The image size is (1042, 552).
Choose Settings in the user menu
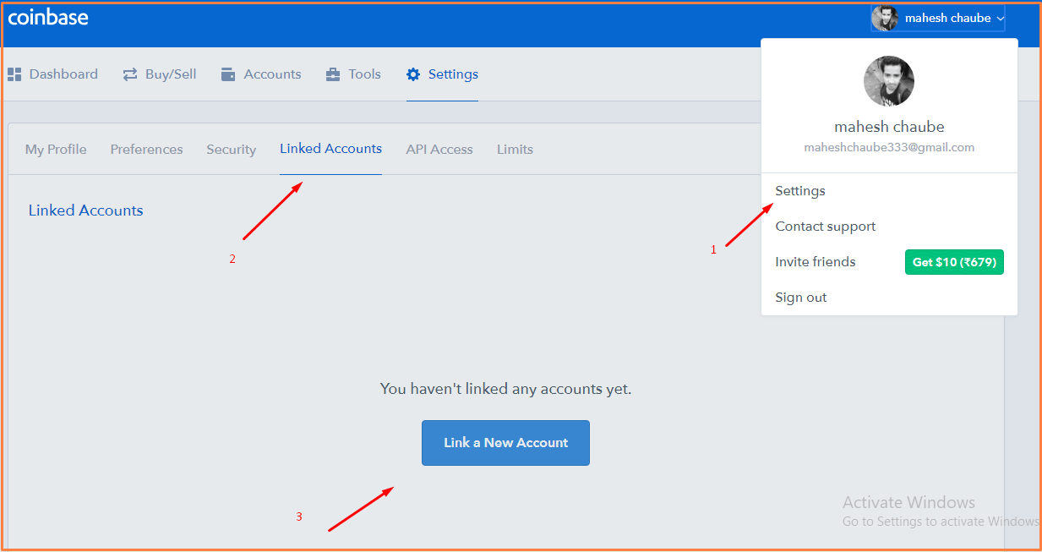[x=800, y=191]
